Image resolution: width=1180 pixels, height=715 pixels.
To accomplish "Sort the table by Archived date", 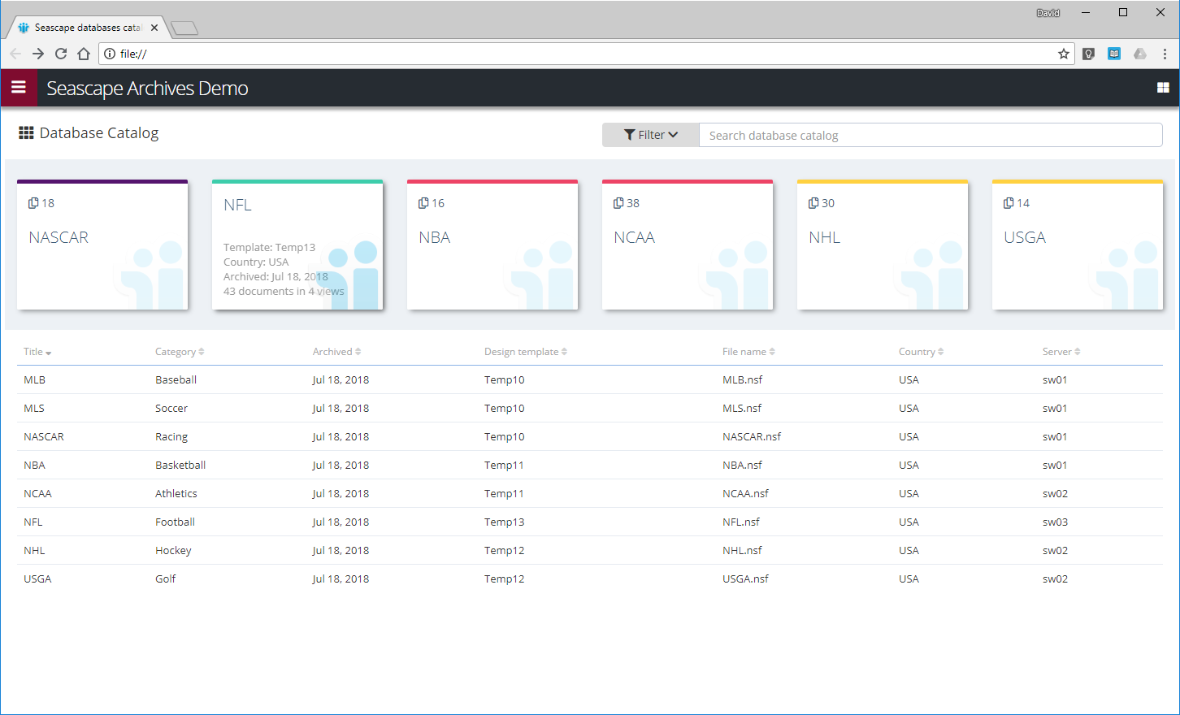I will 336,352.
